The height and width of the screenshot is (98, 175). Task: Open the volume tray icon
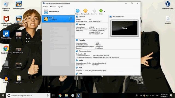point(153,96)
